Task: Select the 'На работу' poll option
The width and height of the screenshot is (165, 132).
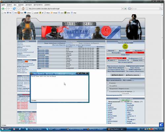Action: coord(108,85)
